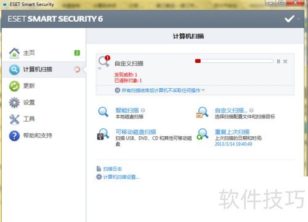This screenshot has height=222, width=308.
Task: Click info icon next to 智能扫描
Action: pyautogui.click(x=143, y=110)
